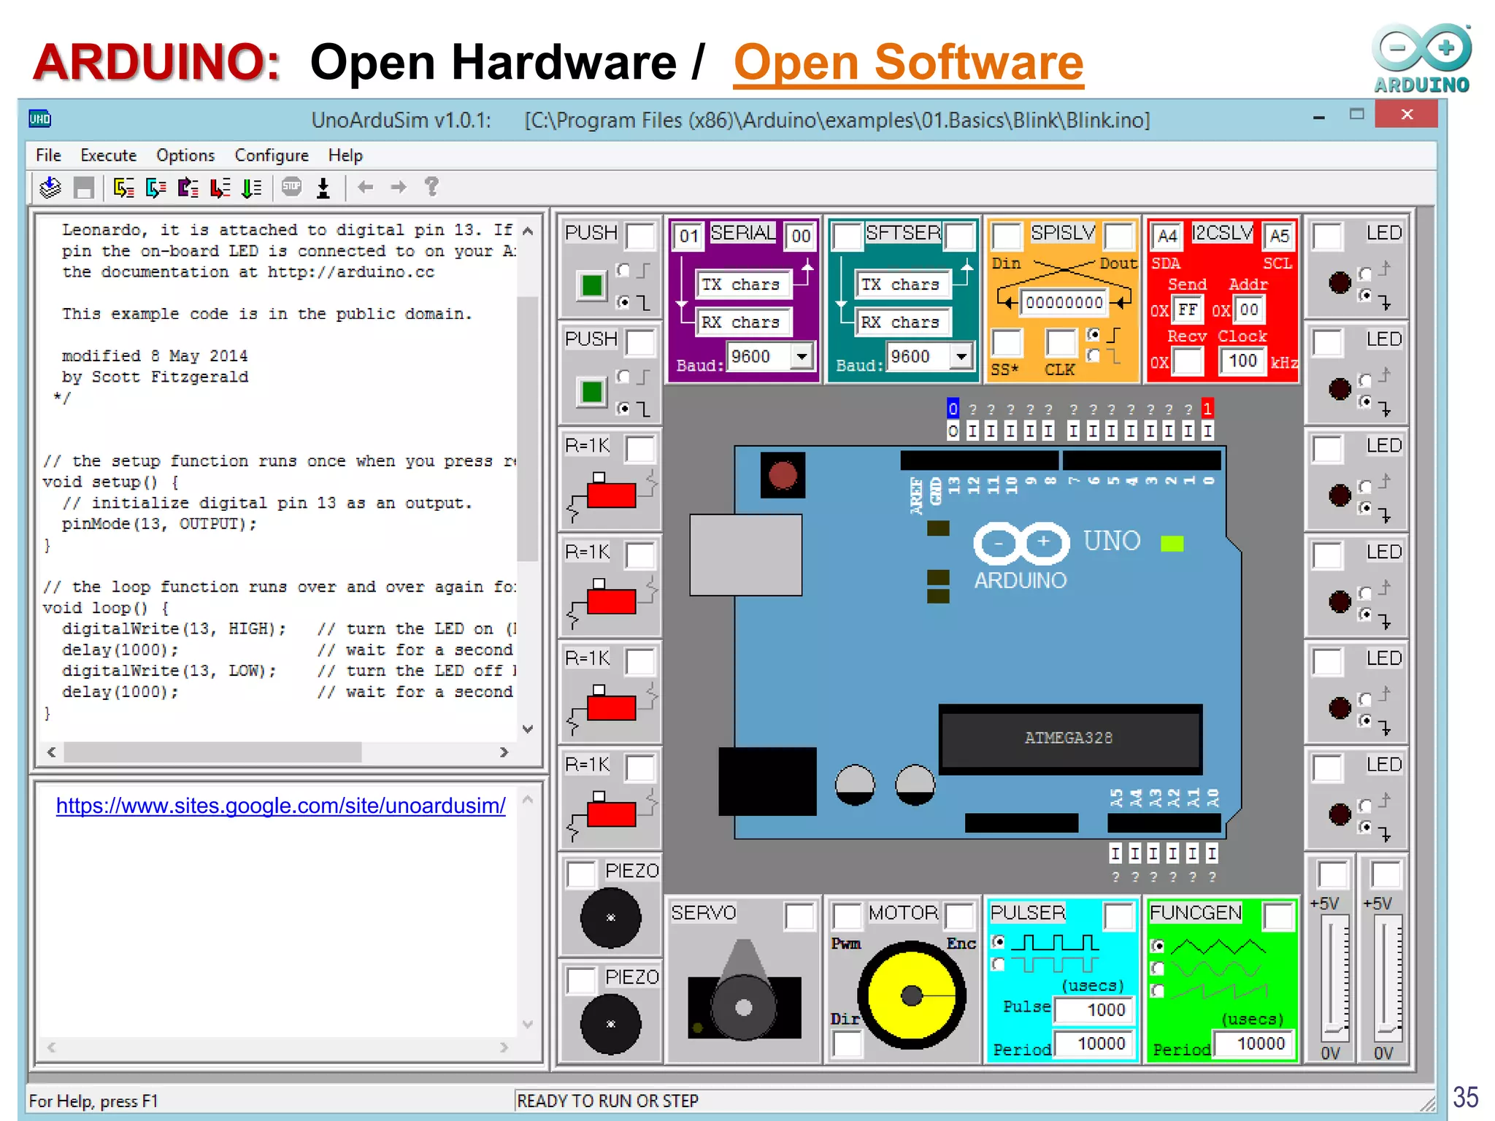The width and height of the screenshot is (1495, 1121).
Task: Click the right +5V voltage slider
Action: point(1387,977)
